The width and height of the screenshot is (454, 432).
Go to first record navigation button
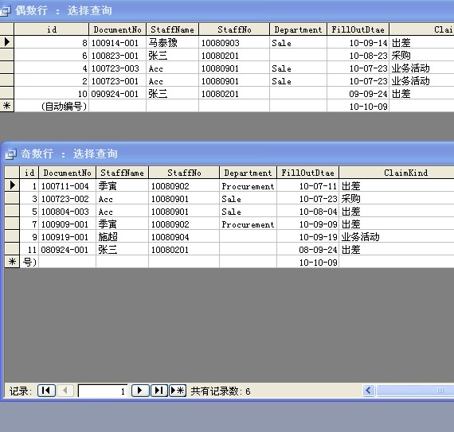[46, 391]
